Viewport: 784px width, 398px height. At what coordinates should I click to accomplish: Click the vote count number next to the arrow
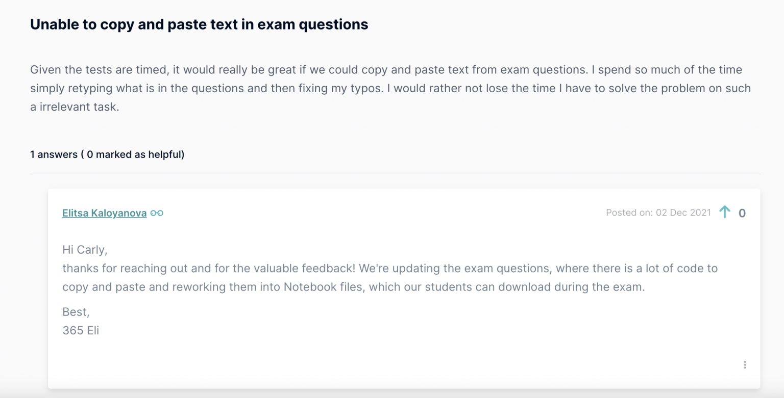click(x=742, y=213)
